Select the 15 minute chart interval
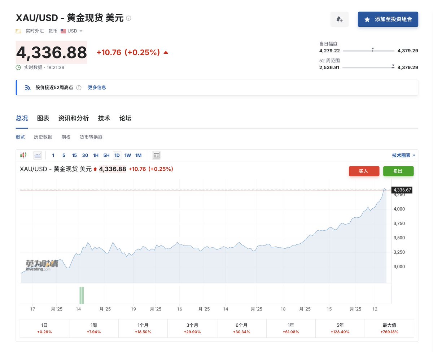Screen dimensions: 433x352 74,155
